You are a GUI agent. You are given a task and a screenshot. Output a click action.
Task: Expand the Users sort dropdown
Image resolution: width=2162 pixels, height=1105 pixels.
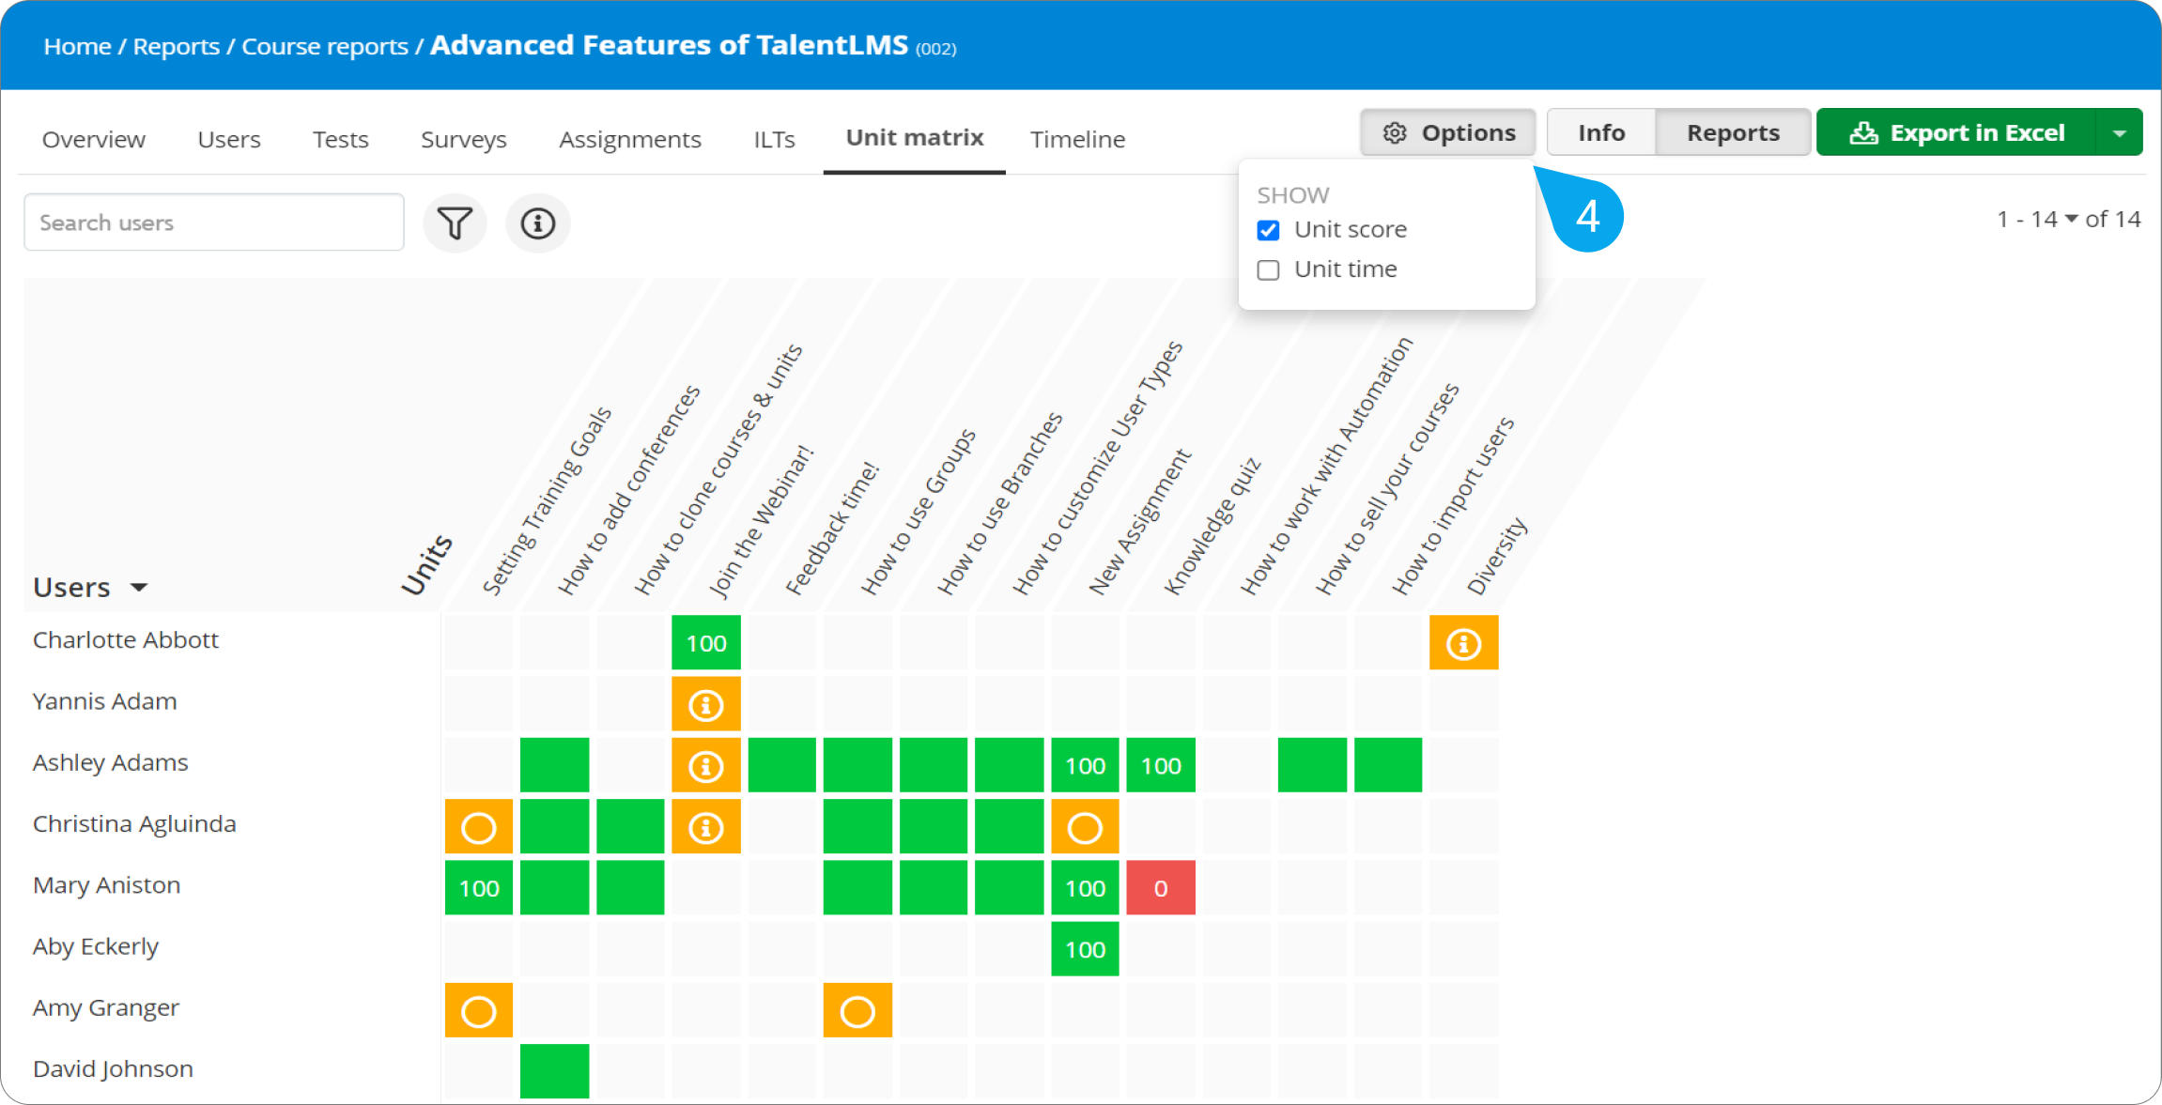[x=139, y=588]
